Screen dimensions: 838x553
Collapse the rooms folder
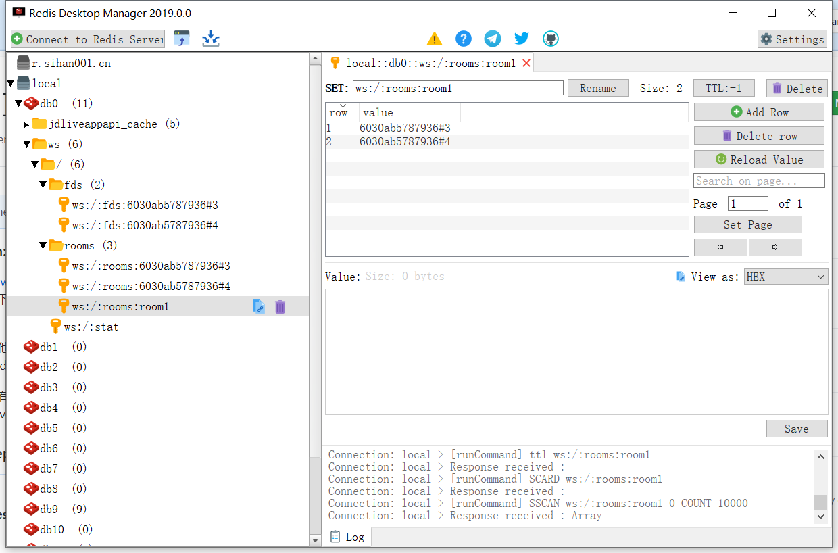(43, 246)
